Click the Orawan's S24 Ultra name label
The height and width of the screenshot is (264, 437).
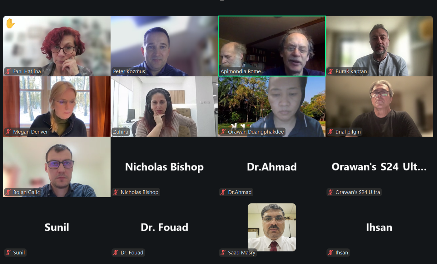[358, 192]
